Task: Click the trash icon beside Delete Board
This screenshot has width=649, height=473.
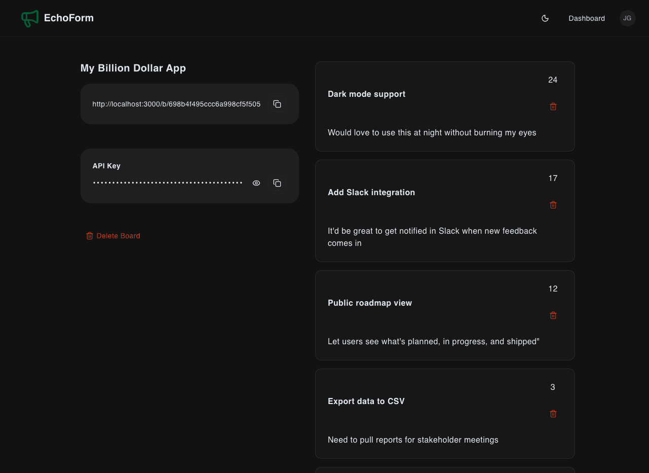Action: 90,235
